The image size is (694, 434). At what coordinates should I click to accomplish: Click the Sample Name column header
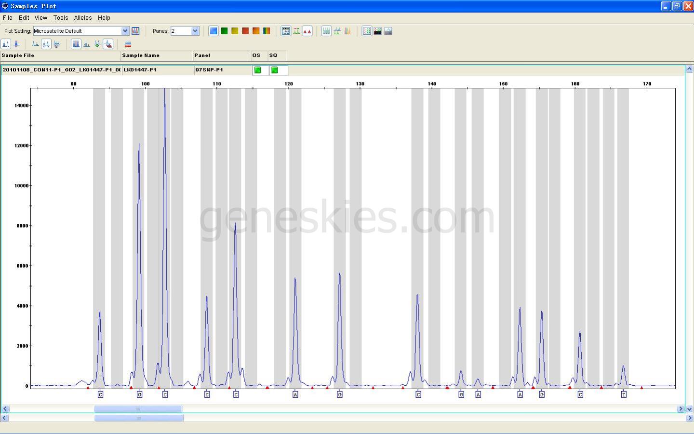[156, 55]
